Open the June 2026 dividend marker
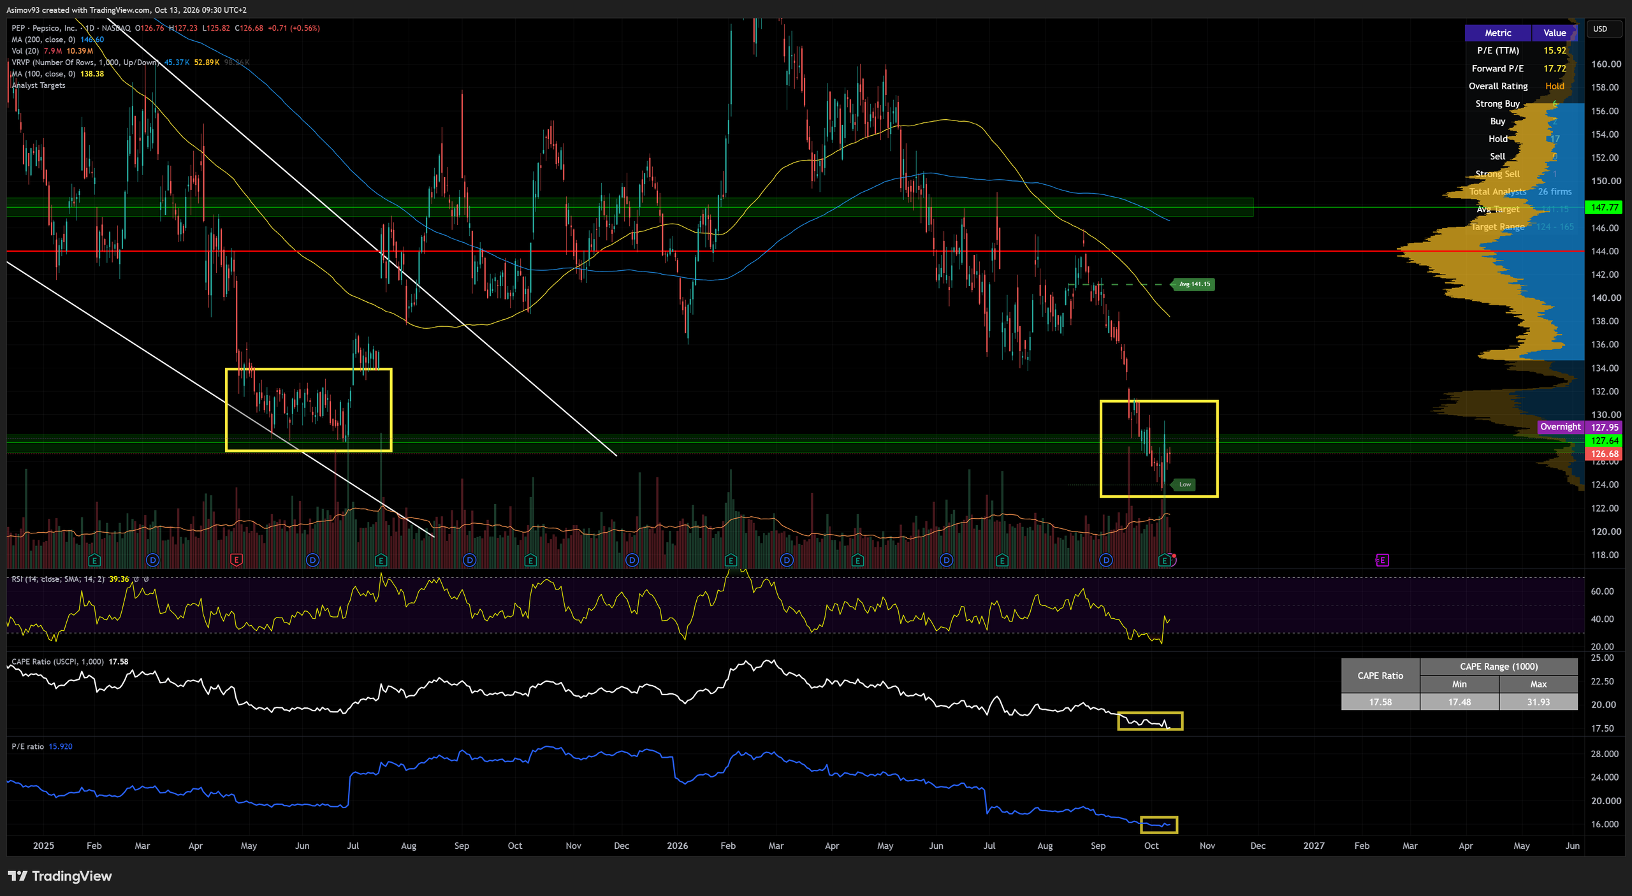This screenshot has height=896, width=1632. point(947,560)
